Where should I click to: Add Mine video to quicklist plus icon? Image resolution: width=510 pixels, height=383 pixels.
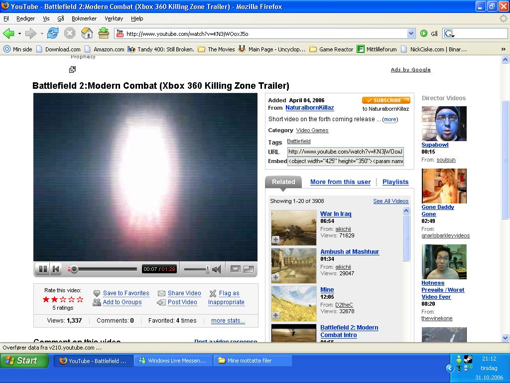(x=275, y=316)
